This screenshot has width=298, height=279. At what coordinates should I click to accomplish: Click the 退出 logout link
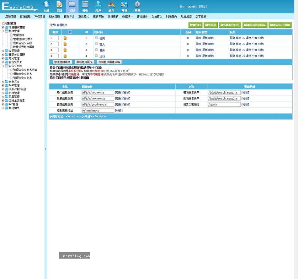[x=203, y=7]
